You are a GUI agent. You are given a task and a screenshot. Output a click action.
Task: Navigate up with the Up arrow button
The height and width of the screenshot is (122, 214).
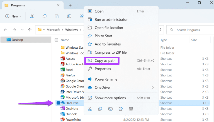(x=30, y=30)
